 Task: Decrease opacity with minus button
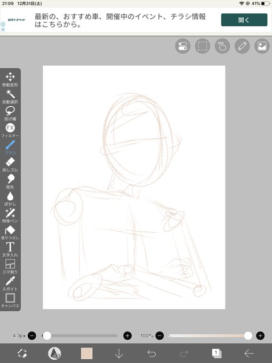pyautogui.click(x=159, y=335)
